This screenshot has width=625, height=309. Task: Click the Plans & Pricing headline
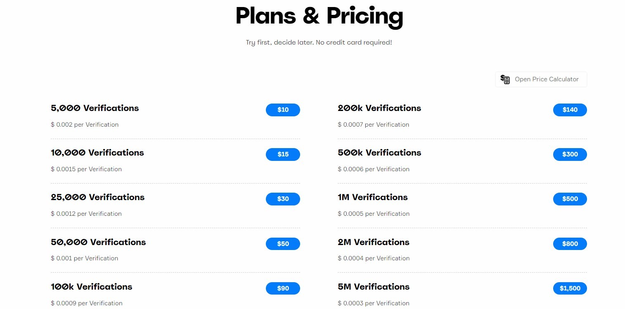tap(319, 17)
